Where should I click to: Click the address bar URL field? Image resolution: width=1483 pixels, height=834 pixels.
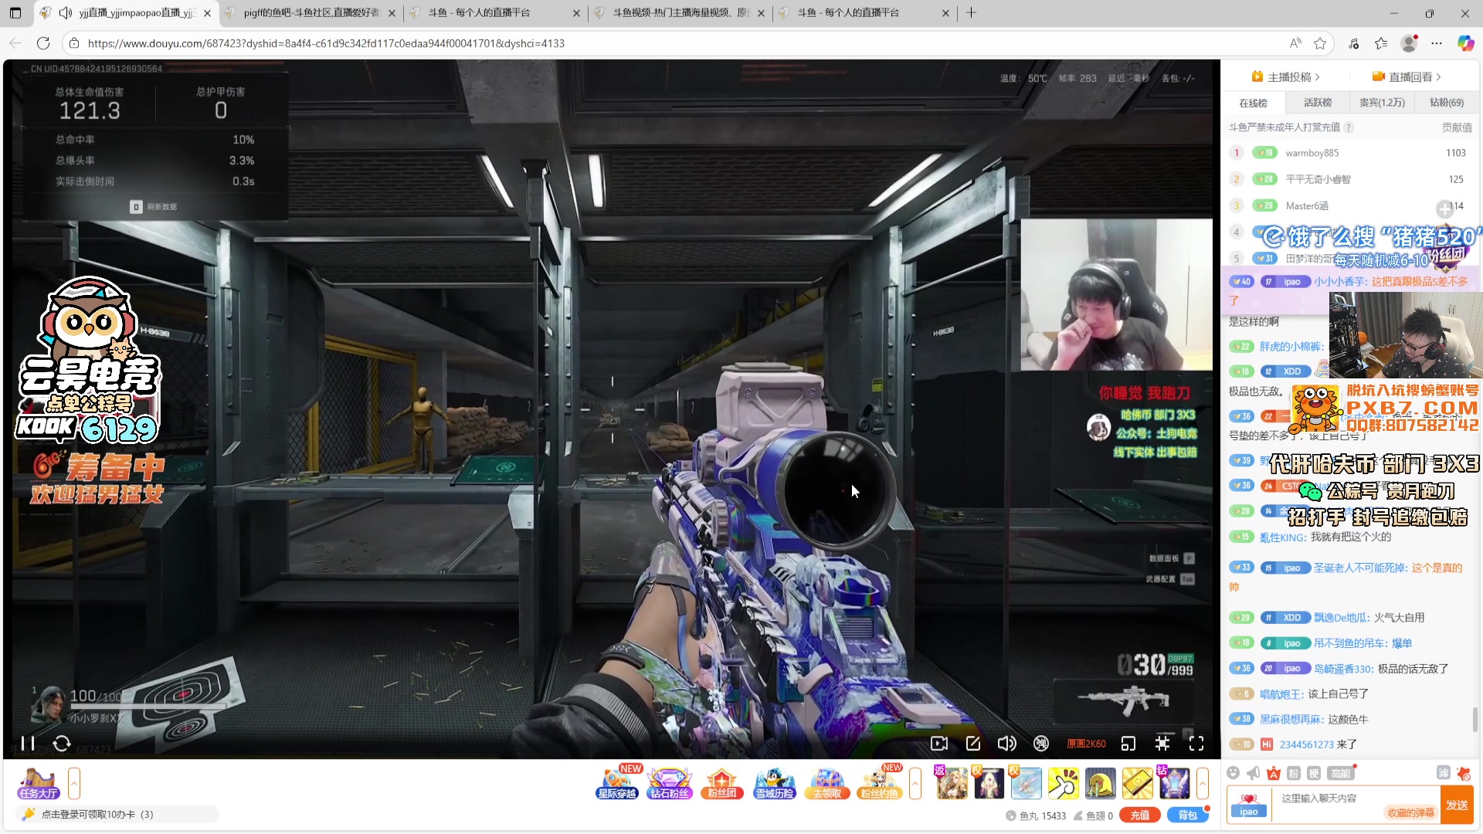[x=680, y=43]
